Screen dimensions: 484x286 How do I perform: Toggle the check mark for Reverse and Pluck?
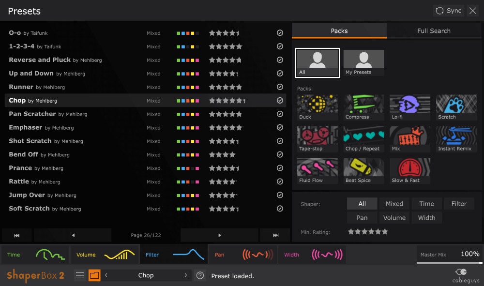[280, 60]
